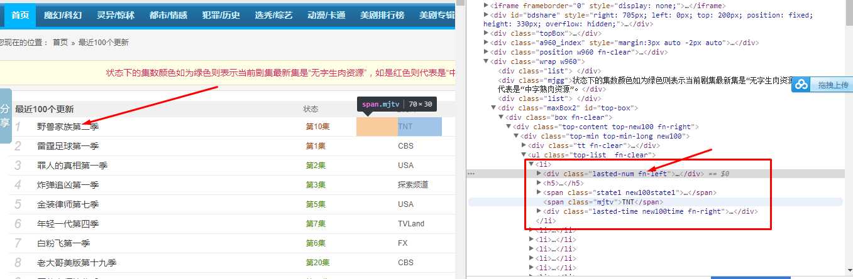This screenshot has height=279, width=853.
Task: Expand the div 'lasted-num fn-left' node
Action: 539,174
